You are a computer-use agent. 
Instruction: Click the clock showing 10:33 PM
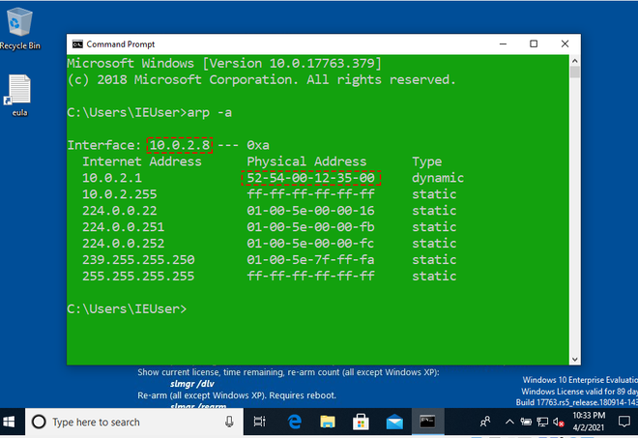(x=591, y=422)
